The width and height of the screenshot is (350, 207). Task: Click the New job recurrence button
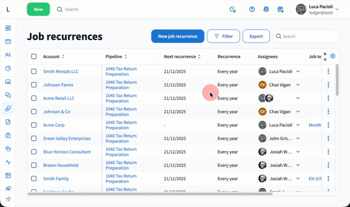(x=177, y=36)
